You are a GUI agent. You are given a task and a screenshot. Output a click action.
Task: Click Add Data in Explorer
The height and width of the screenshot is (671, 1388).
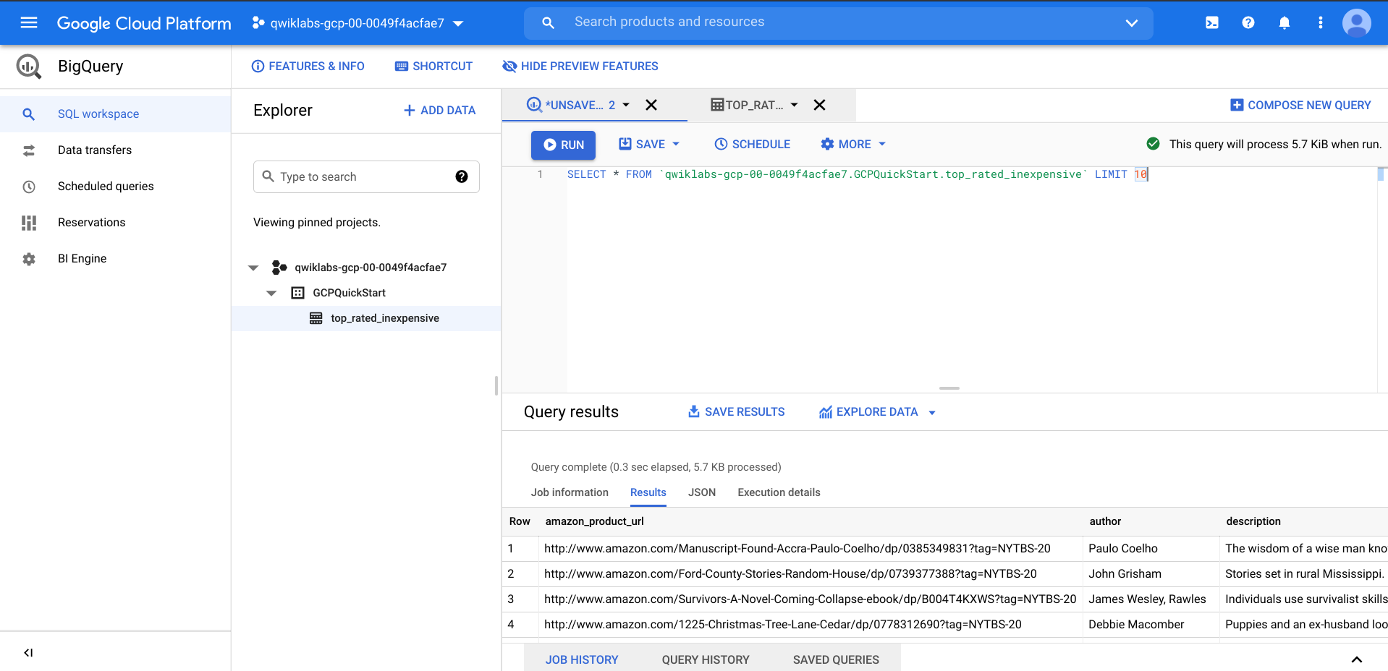(440, 111)
